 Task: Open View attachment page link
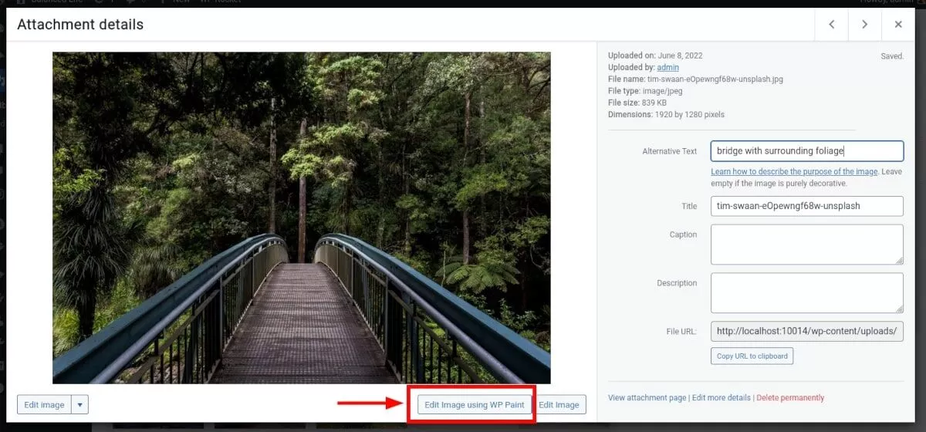click(x=647, y=398)
